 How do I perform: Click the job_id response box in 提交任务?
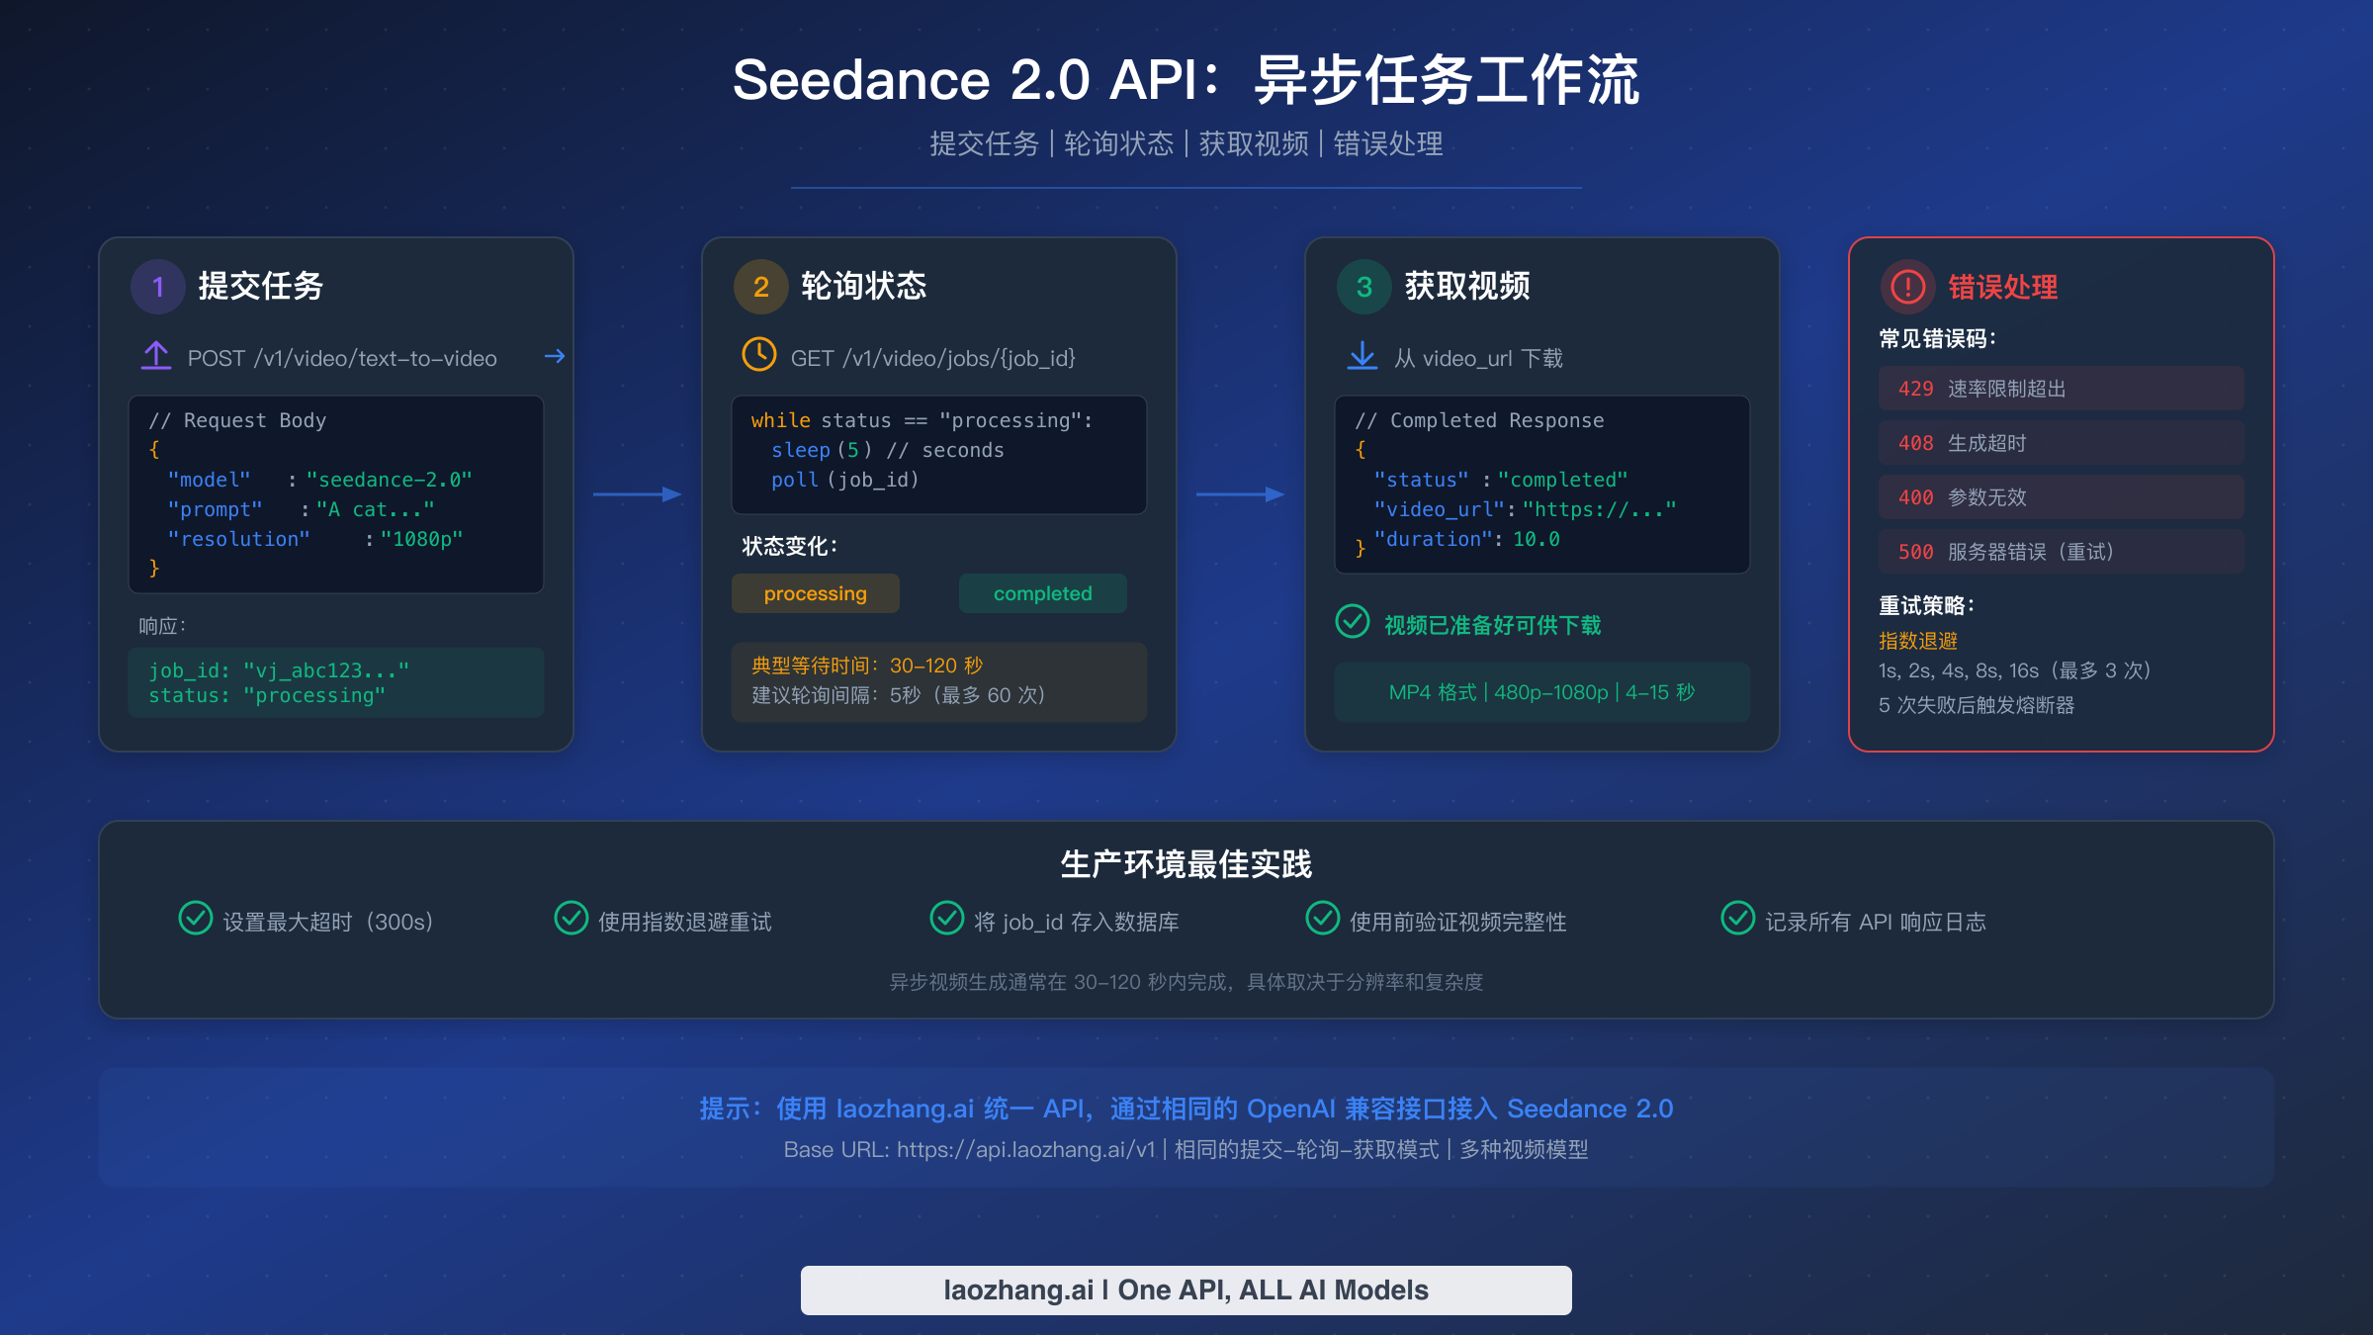point(336,682)
